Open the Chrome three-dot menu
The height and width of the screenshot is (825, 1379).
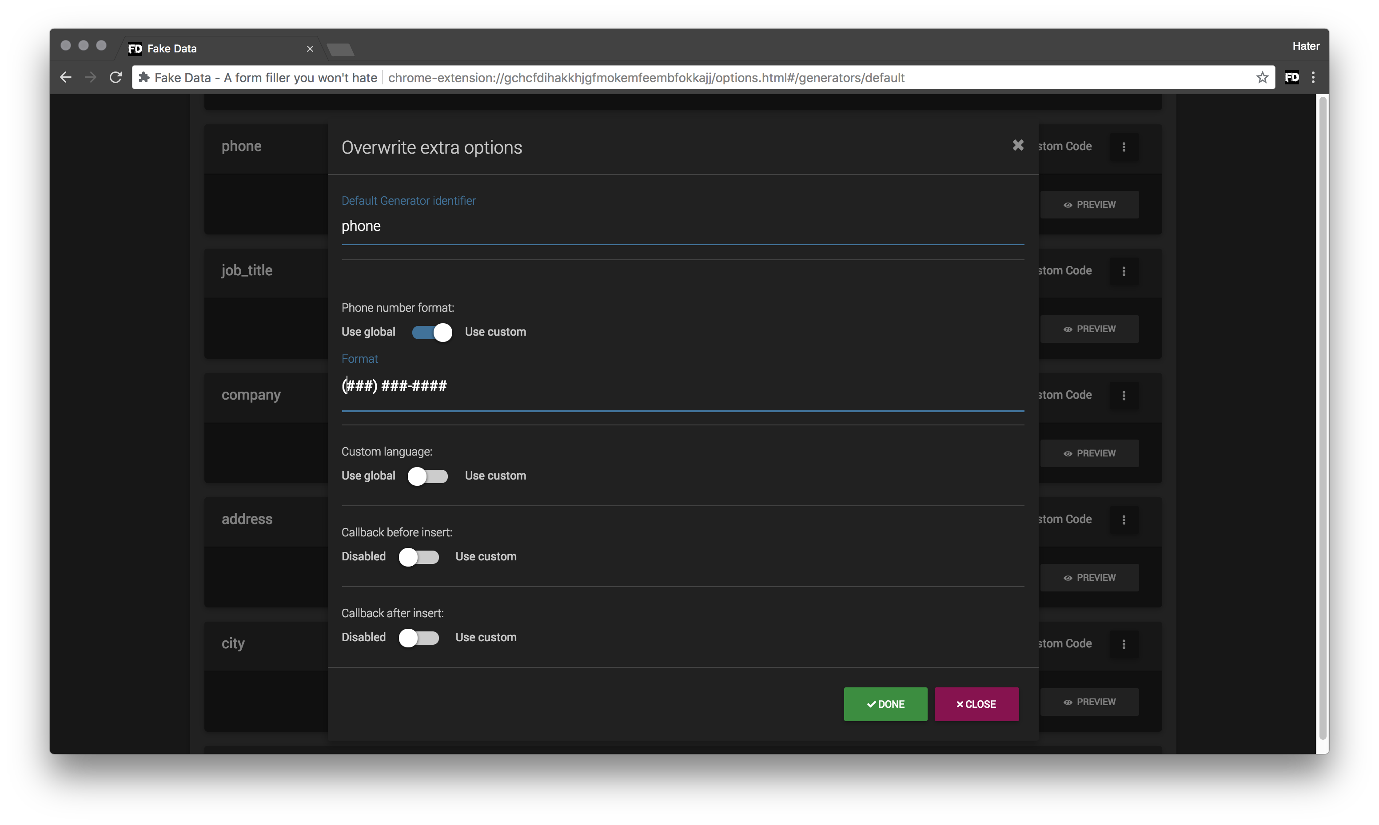click(1313, 78)
